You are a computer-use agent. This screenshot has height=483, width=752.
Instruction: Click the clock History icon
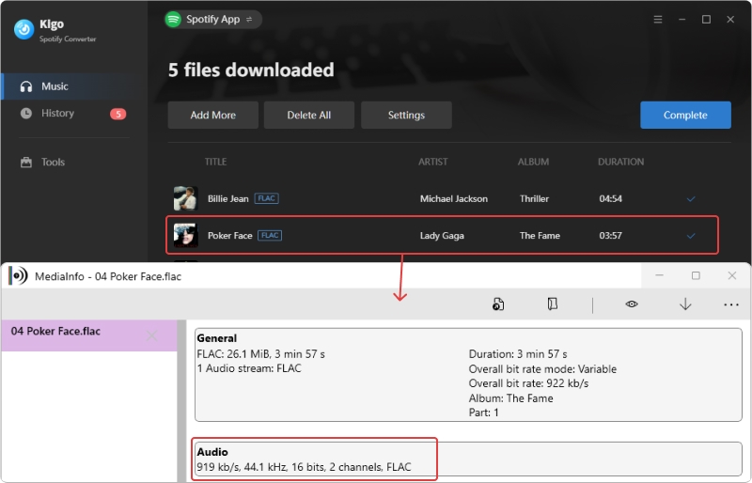coord(26,113)
